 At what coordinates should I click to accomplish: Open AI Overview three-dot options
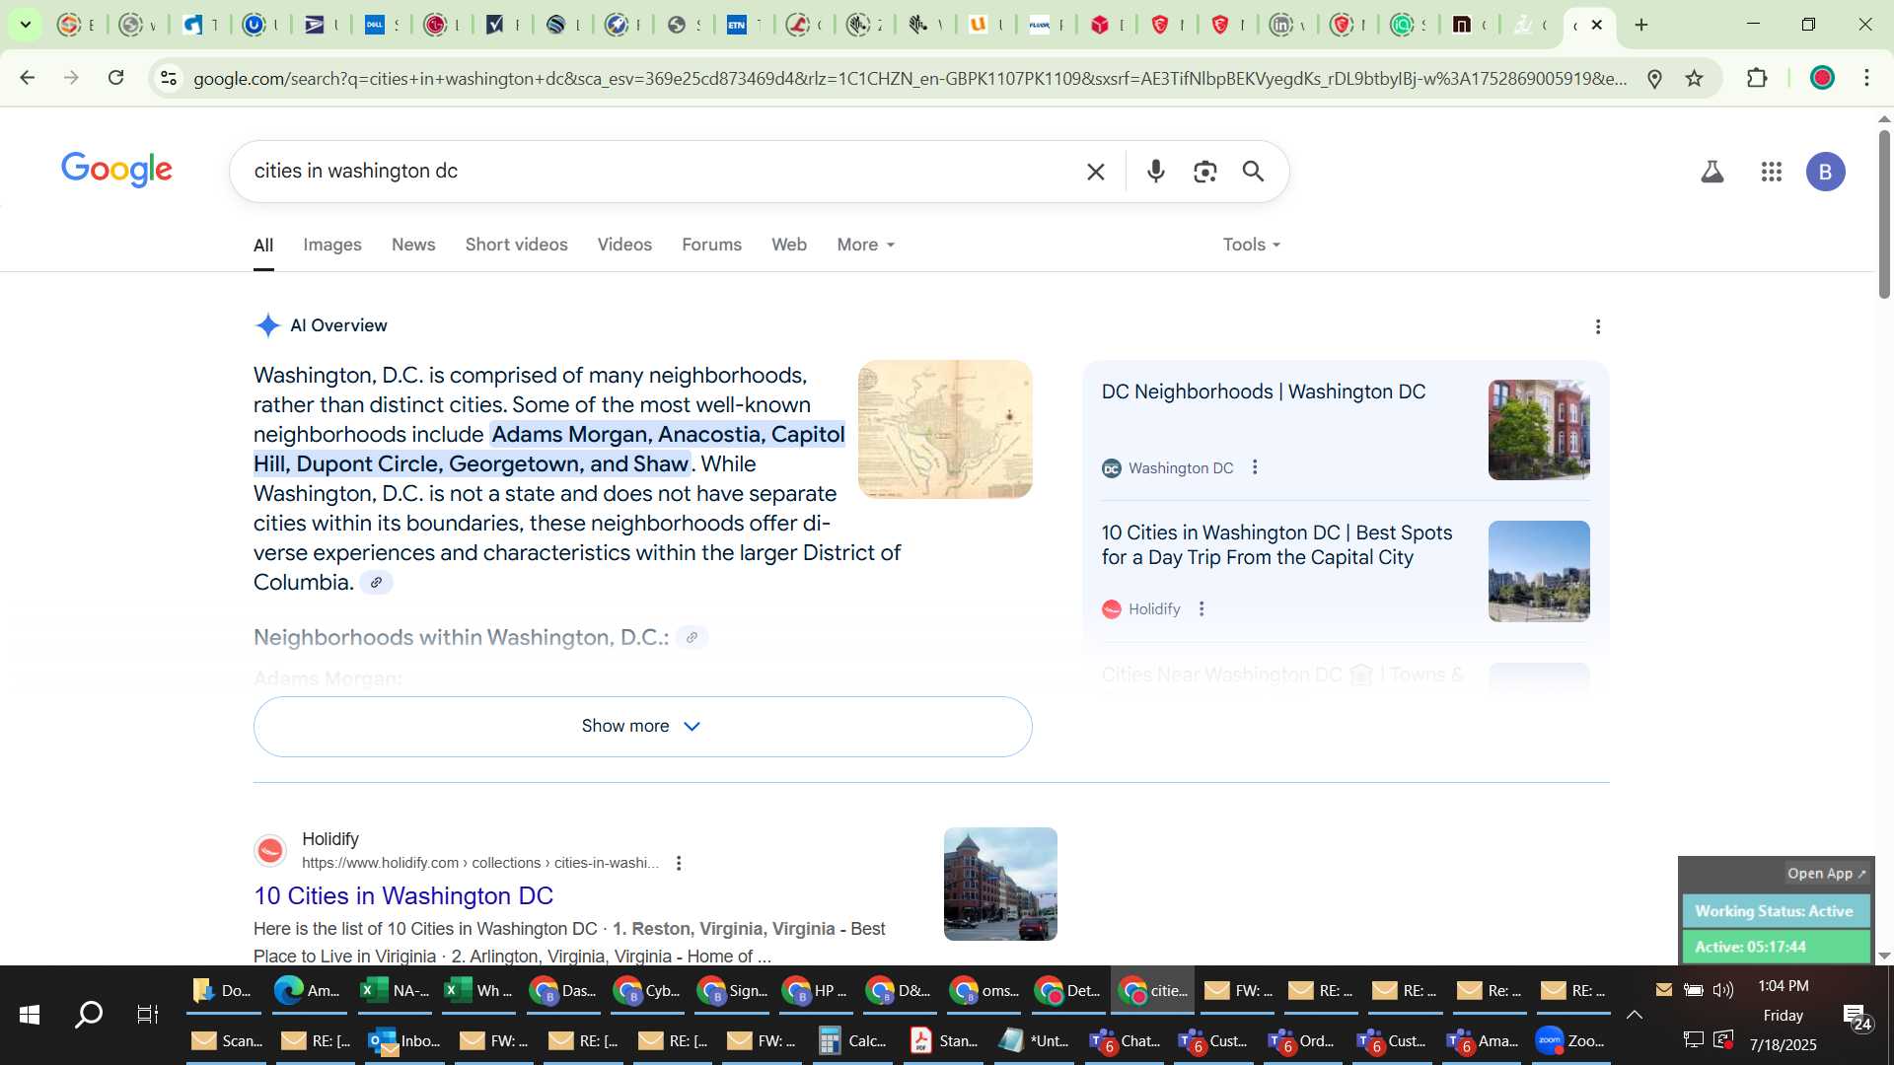tap(1598, 326)
